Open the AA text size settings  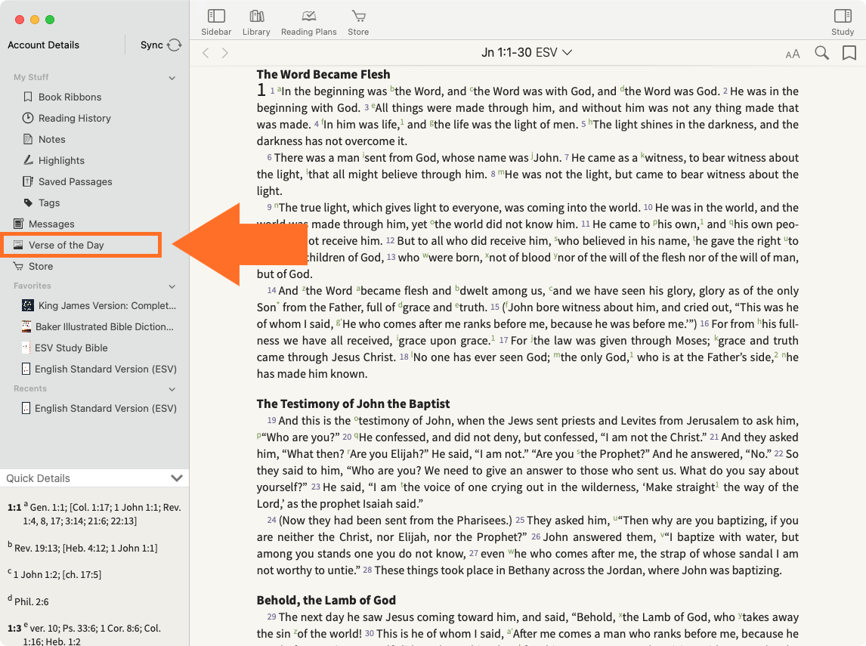point(793,54)
